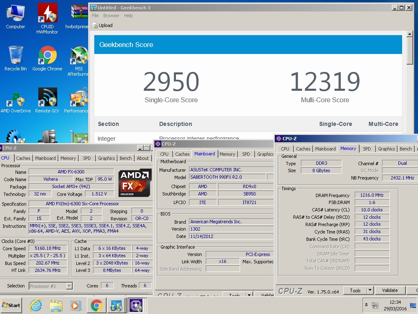Screen dimensions: 418x314
Task: Open the Browser menu in Geekbench
Action: (111, 16)
